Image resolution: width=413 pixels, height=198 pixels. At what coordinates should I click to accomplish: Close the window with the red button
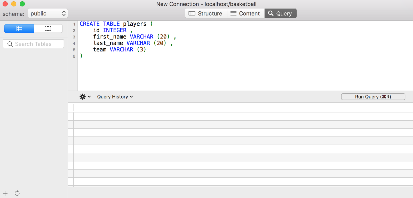tap(5, 4)
